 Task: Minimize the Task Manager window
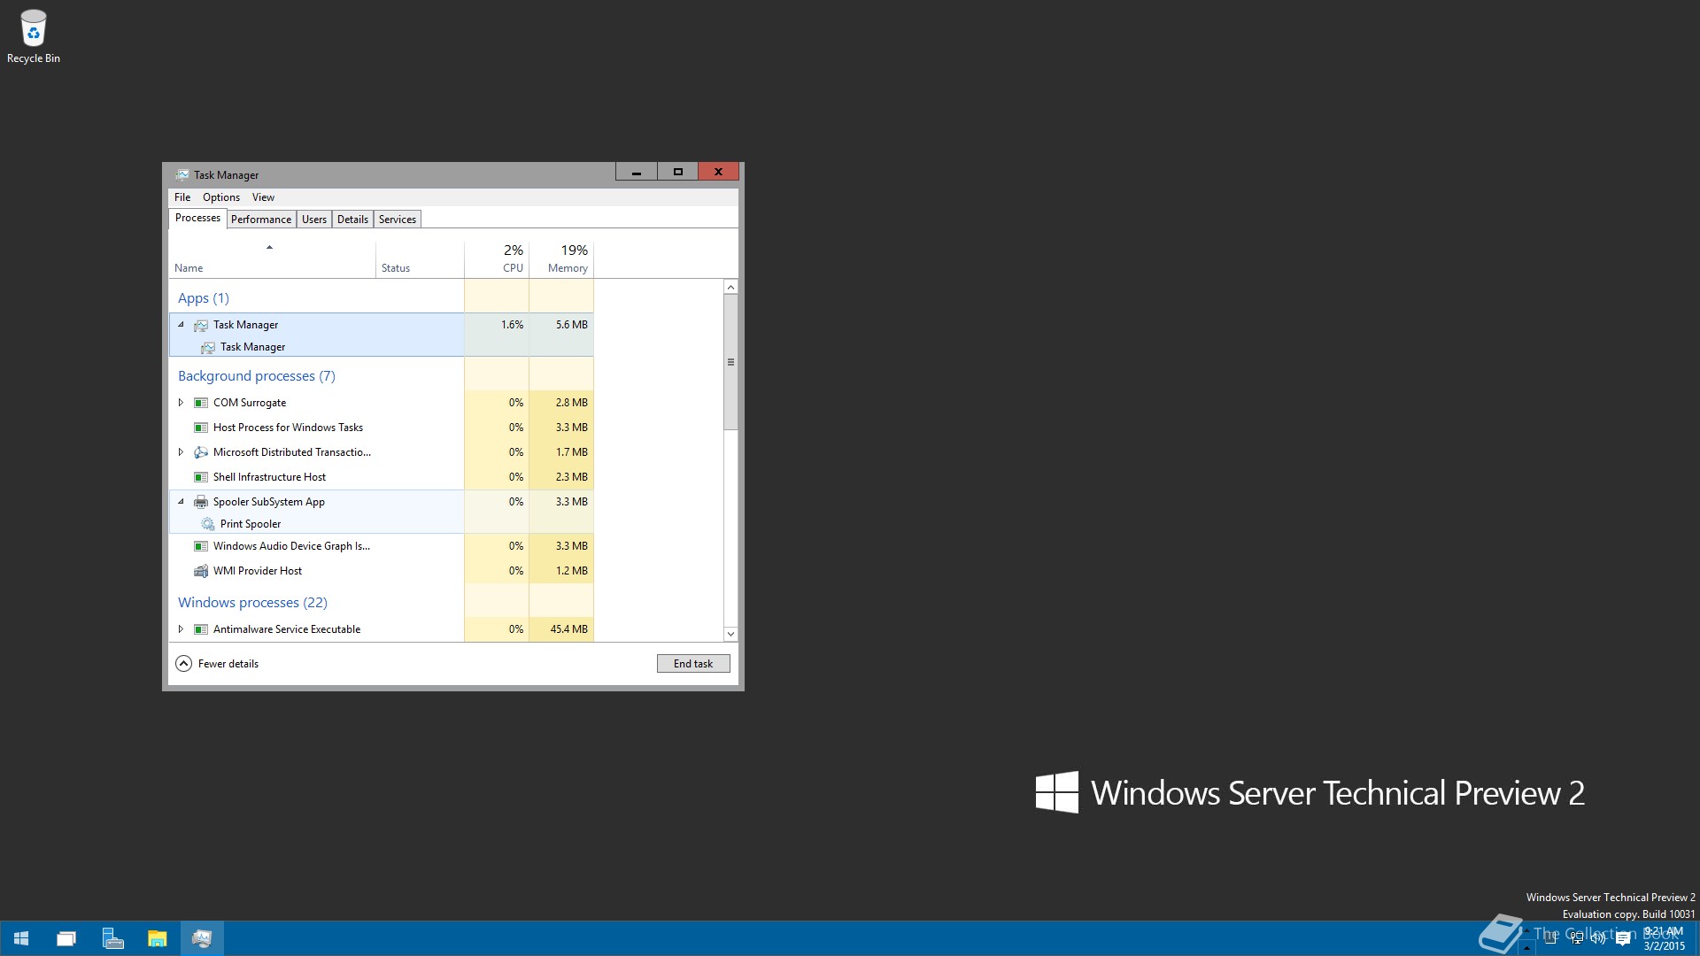click(636, 172)
